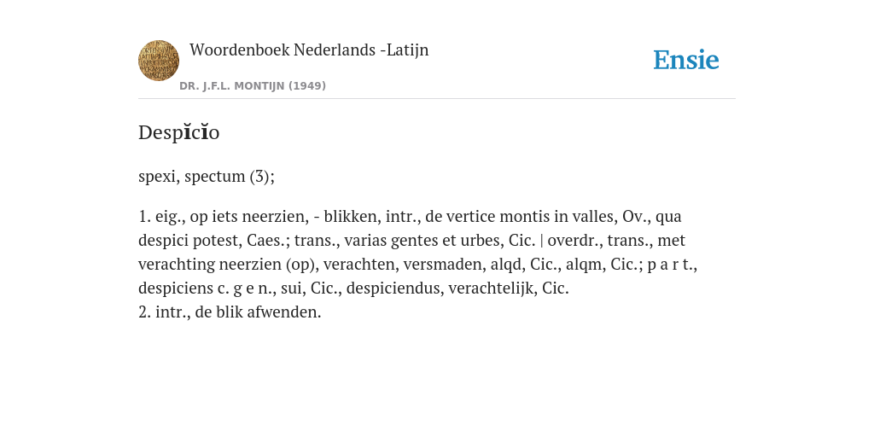The width and height of the screenshot is (874, 437).
Task: Click the word 'verachten' in the definition
Action: (x=359, y=265)
